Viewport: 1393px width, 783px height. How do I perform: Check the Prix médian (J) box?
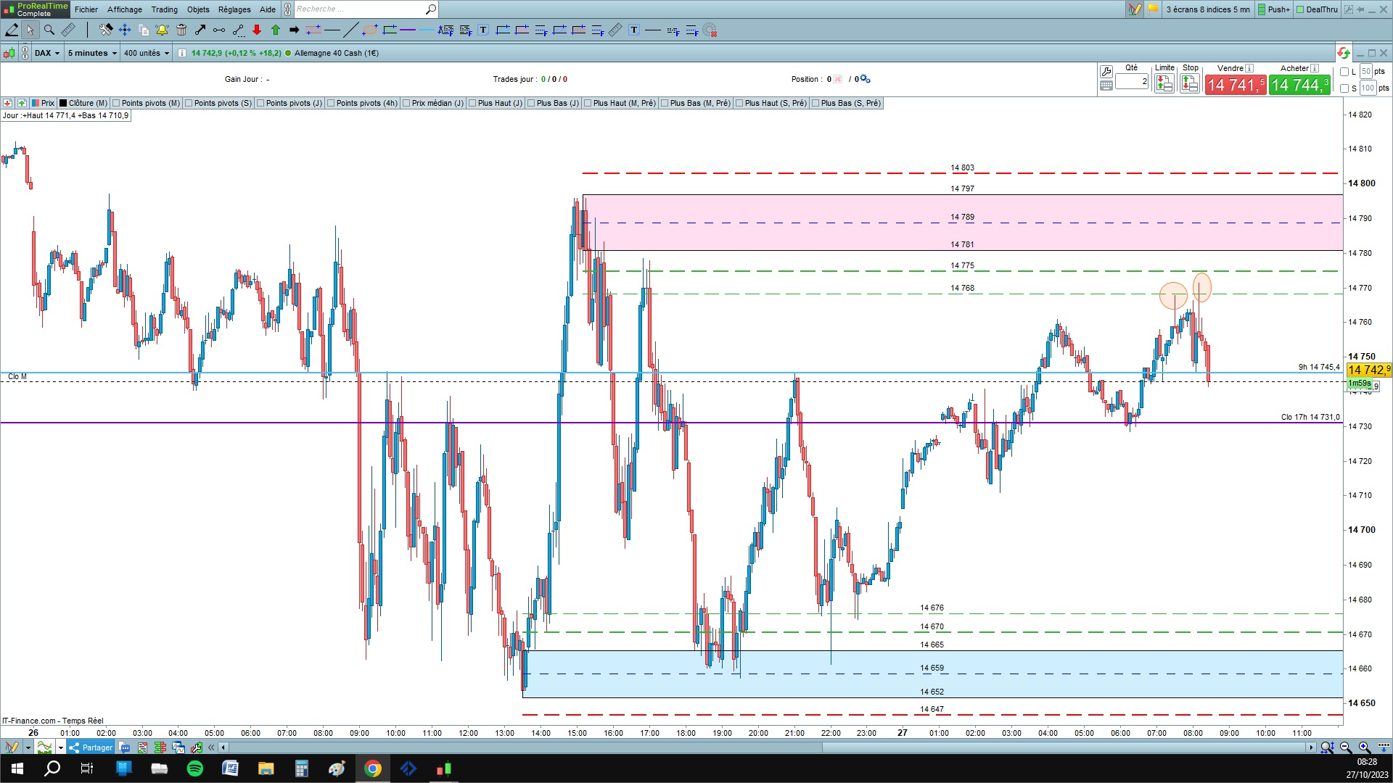pyautogui.click(x=407, y=103)
